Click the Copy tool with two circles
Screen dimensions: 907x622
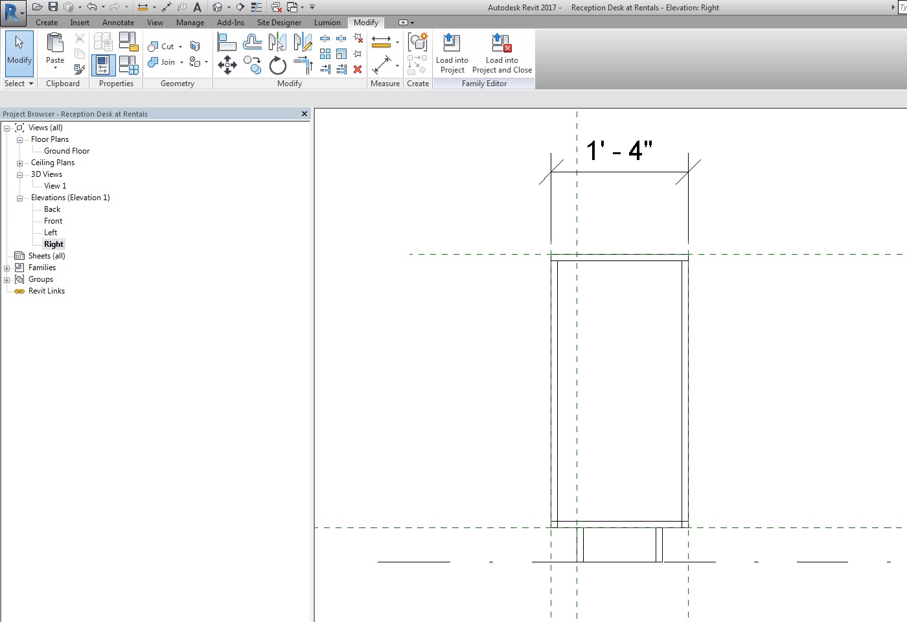(x=252, y=65)
